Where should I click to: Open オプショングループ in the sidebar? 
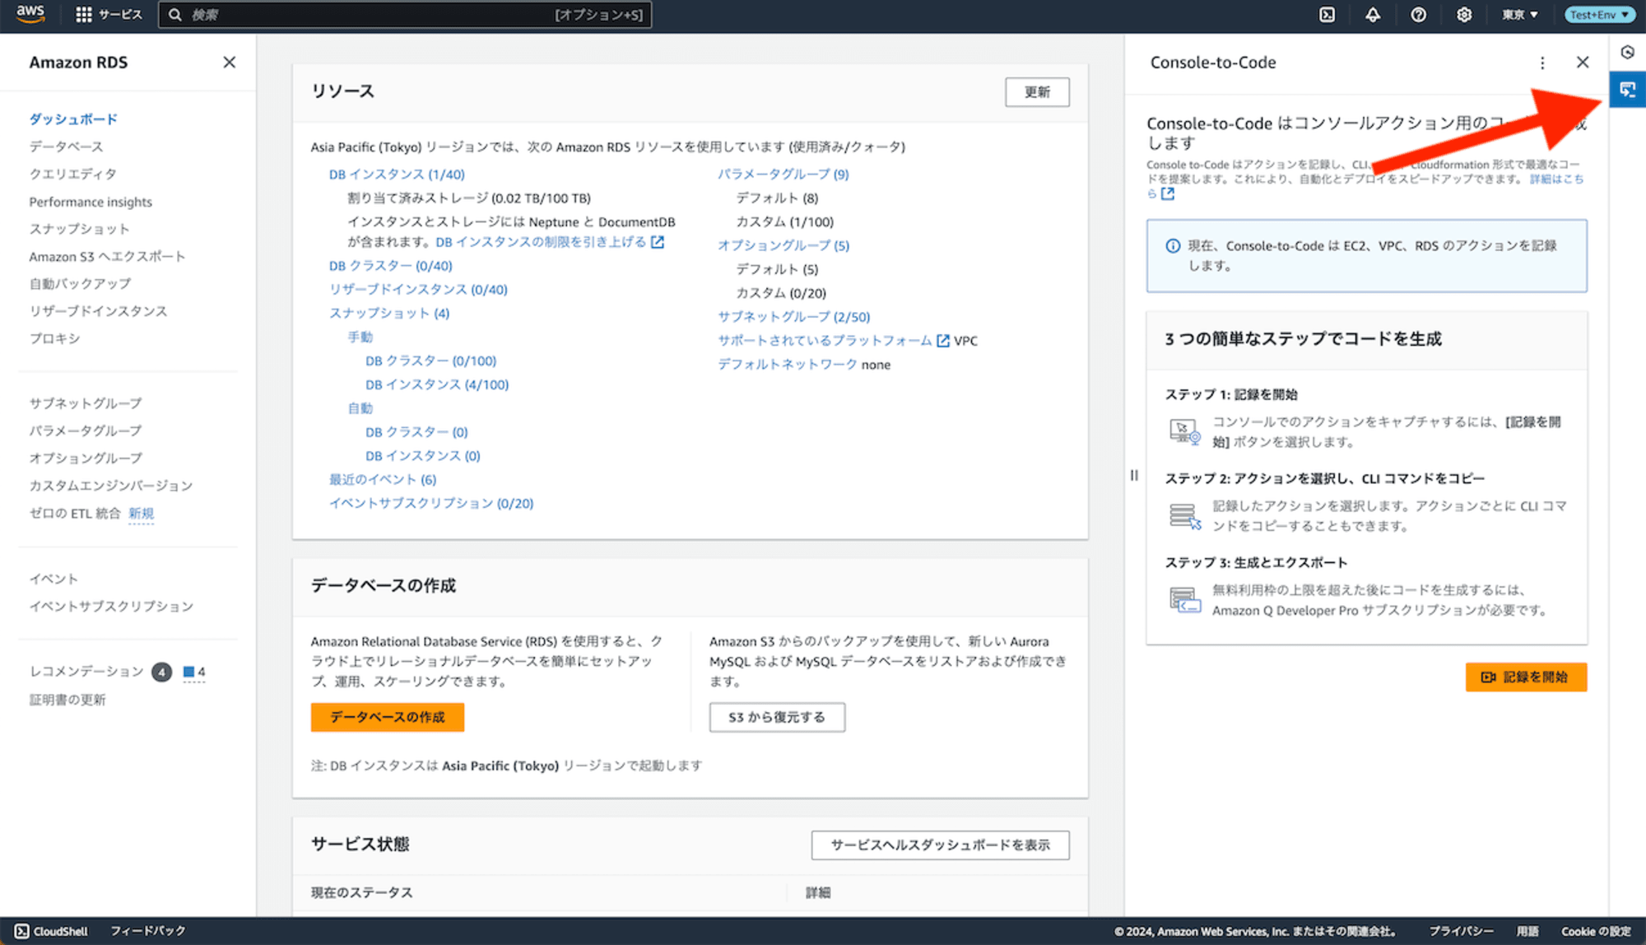pyautogui.click(x=86, y=458)
